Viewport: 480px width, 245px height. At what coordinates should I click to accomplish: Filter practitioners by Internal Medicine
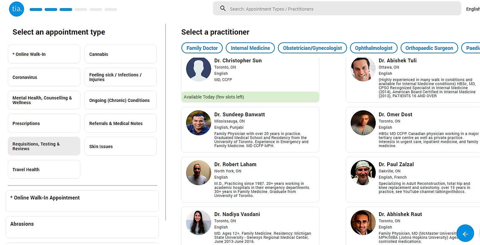tap(250, 48)
